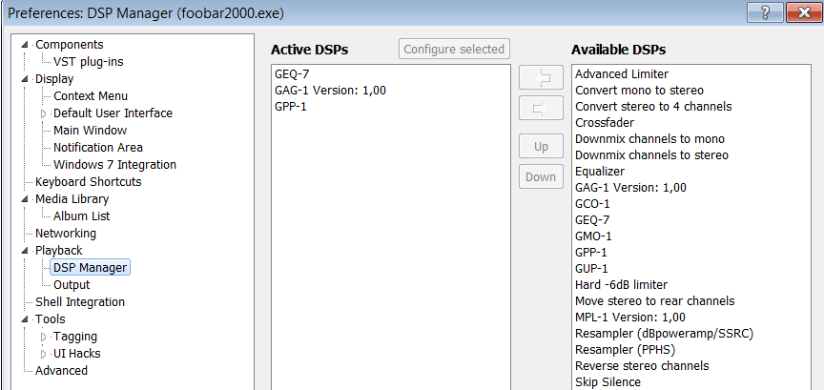Expand the UI Hacks tree node
Screen dimensions: 824x390
coord(43,354)
